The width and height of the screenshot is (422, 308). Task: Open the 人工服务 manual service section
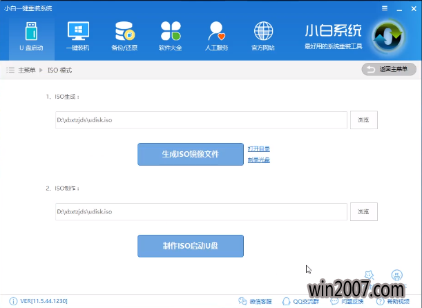pos(216,36)
